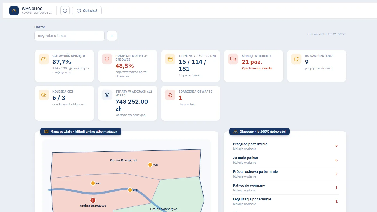Open the Próba ruchowa po terminie row

tap(285, 174)
